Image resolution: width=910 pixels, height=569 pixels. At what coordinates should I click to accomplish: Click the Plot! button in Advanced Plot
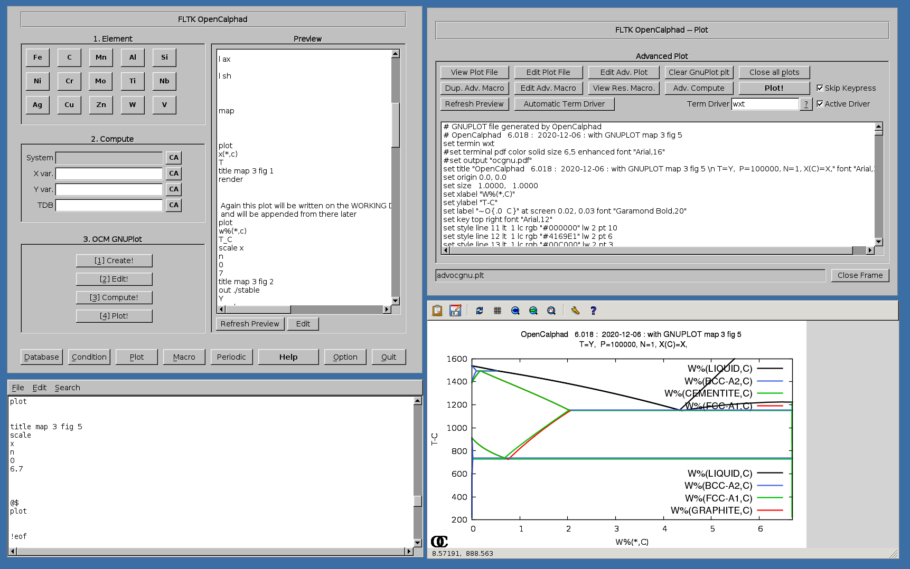click(x=774, y=88)
